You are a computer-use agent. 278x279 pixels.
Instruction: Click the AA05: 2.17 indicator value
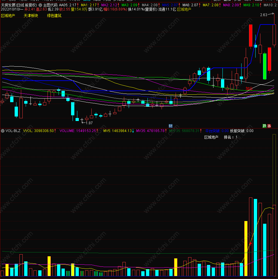tap(67, 5)
